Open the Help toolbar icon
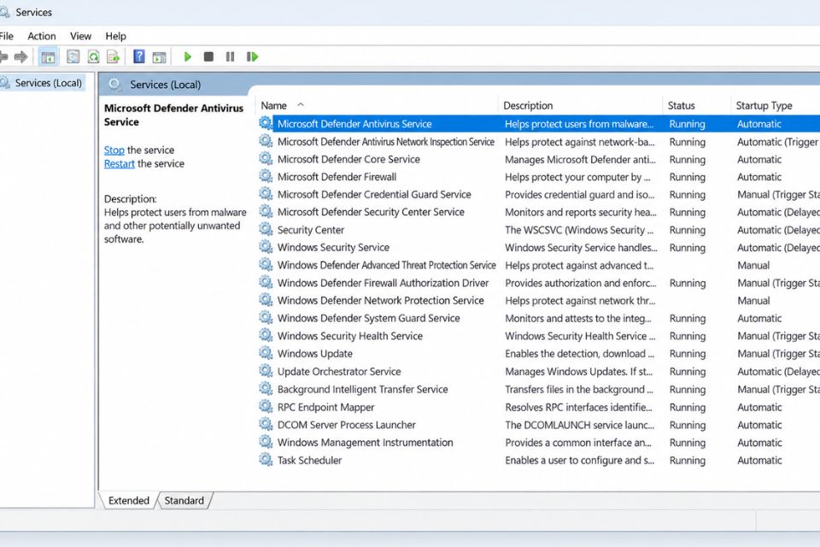Image resolution: width=820 pixels, height=547 pixels. (139, 56)
